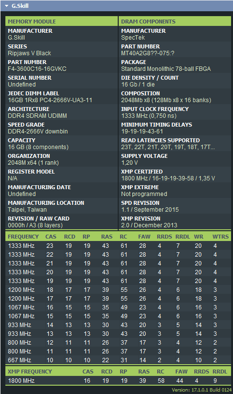233x394 pixels.
Task: Click the XMP FREQUENCY header
Action: 30,372
